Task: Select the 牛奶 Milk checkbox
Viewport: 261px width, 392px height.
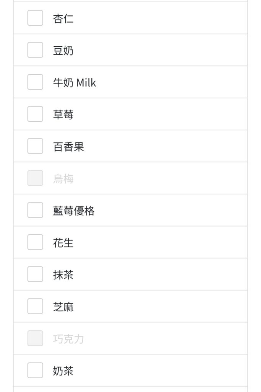Action: (x=35, y=82)
